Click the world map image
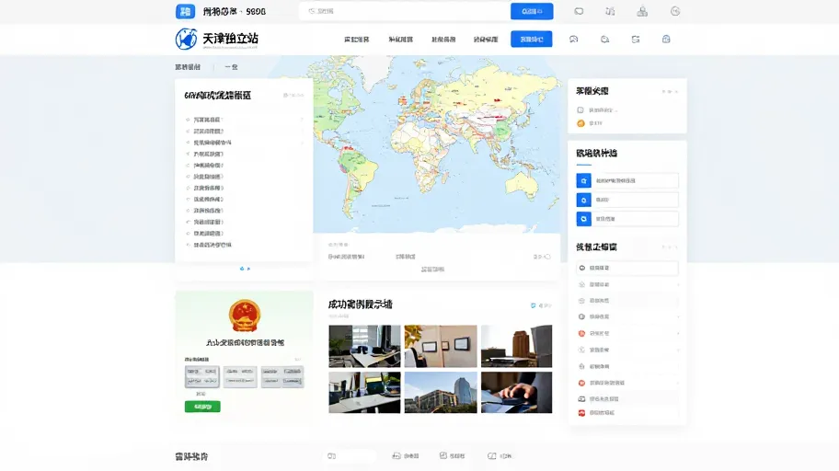839x471 pixels. [437, 144]
